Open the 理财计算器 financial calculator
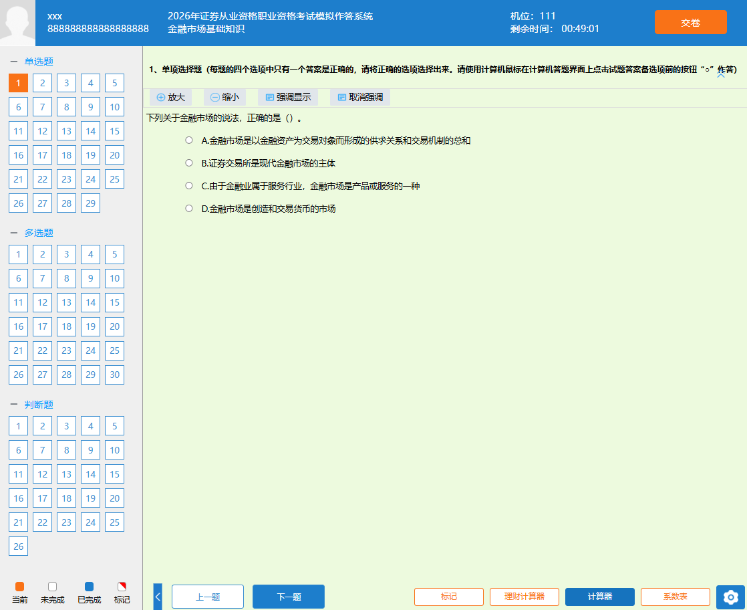747x610 pixels. coord(524,597)
